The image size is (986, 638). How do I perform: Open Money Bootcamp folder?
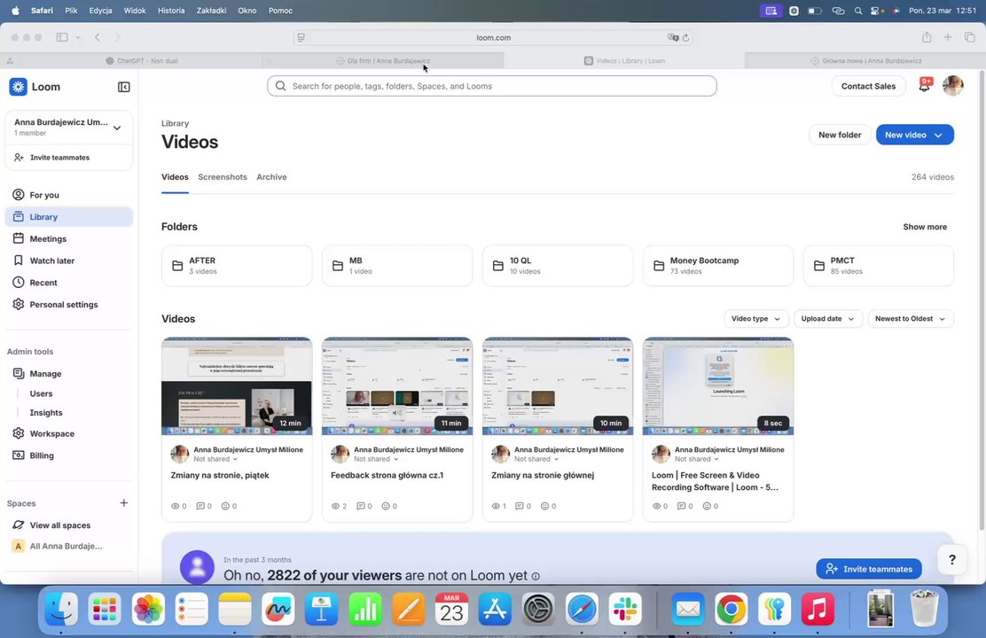point(718,266)
